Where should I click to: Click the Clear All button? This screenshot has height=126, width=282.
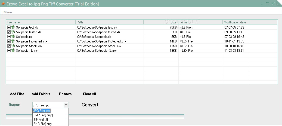point(89,94)
